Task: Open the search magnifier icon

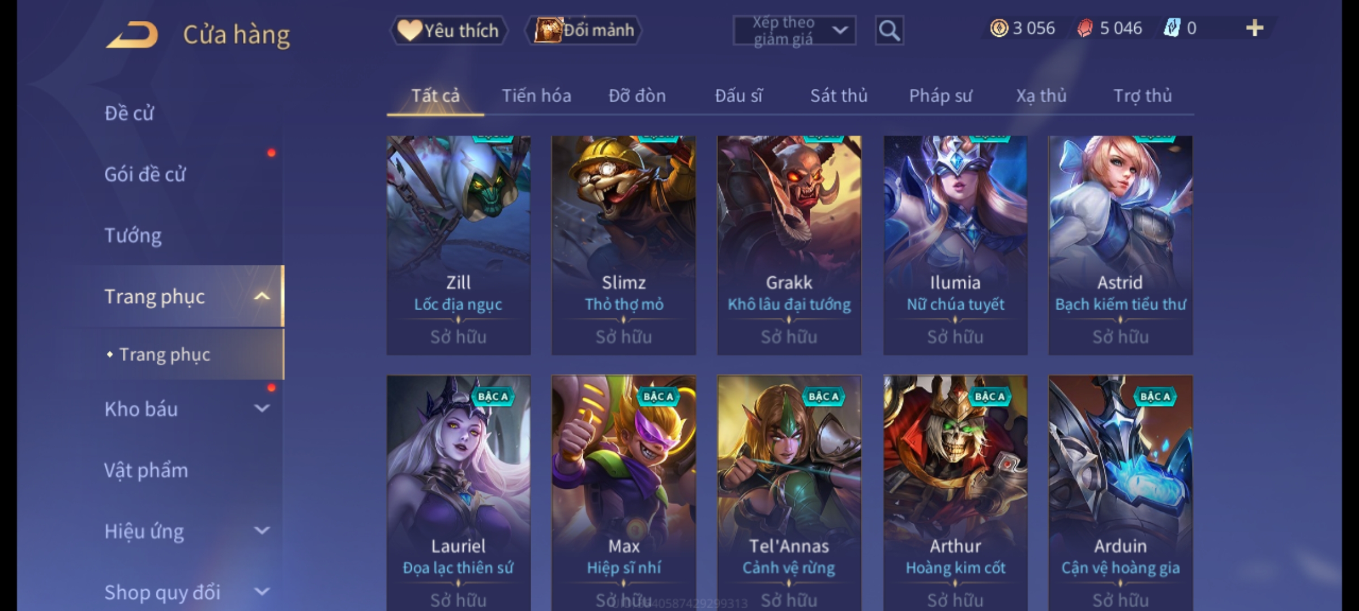Action: tap(889, 31)
